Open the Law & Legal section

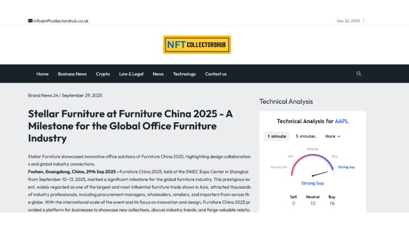click(x=131, y=74)
